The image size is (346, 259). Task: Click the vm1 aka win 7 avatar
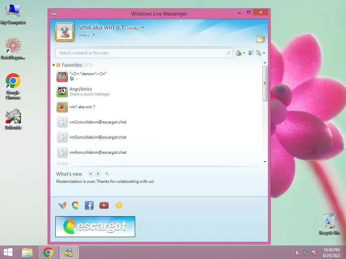tap(62, 107)
